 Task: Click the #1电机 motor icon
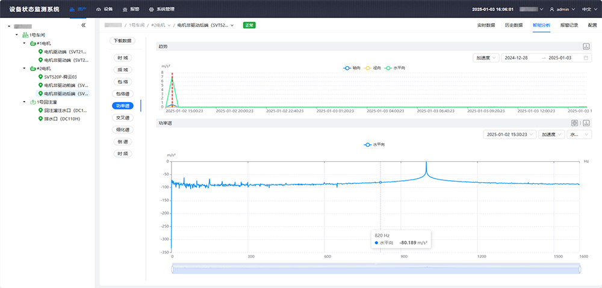(33, 43)
